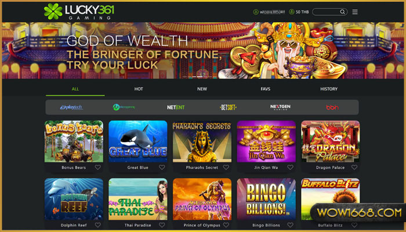Switch to the HOT tab
Viewport: 406px width, 232px height.
[x=139, y=89]
